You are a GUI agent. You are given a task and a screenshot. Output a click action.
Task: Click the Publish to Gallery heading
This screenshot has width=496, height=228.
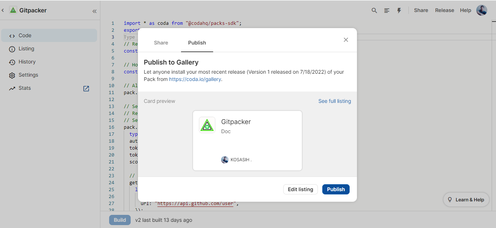click(171, 62)
